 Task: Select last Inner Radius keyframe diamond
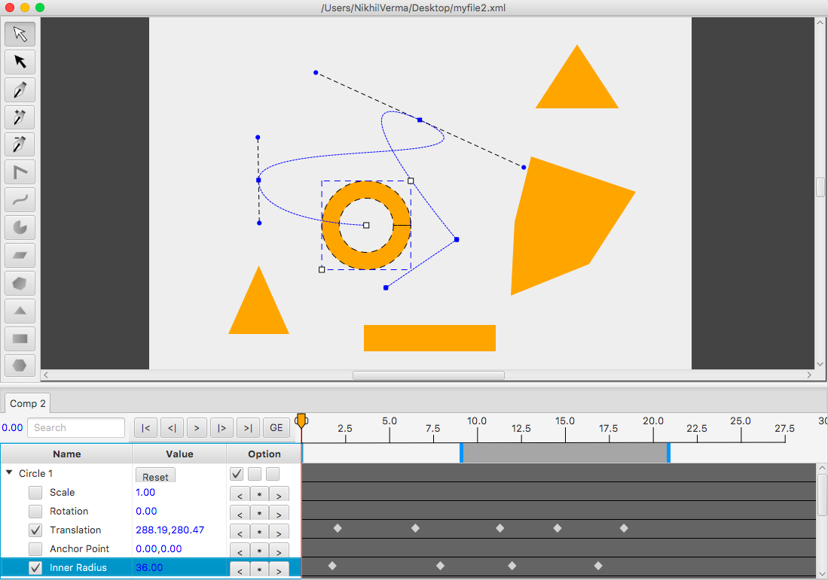coord(597,566)
